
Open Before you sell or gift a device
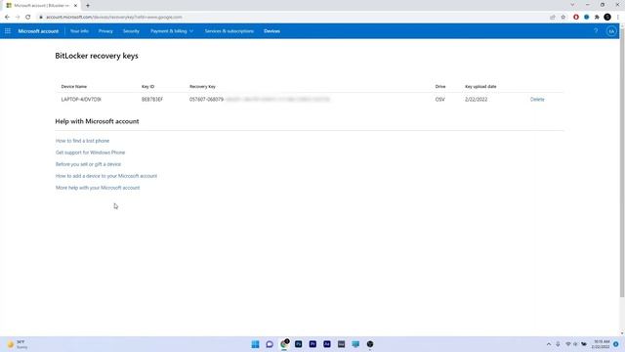point(88,164)
